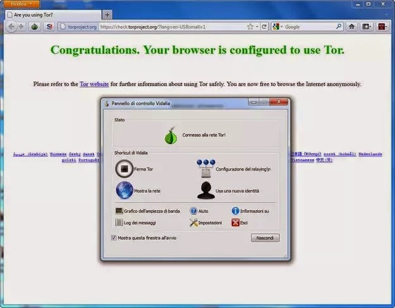Bookmark this page with the star icon
This screenshot has width=395, height=308.
click(x=250, y=27)
